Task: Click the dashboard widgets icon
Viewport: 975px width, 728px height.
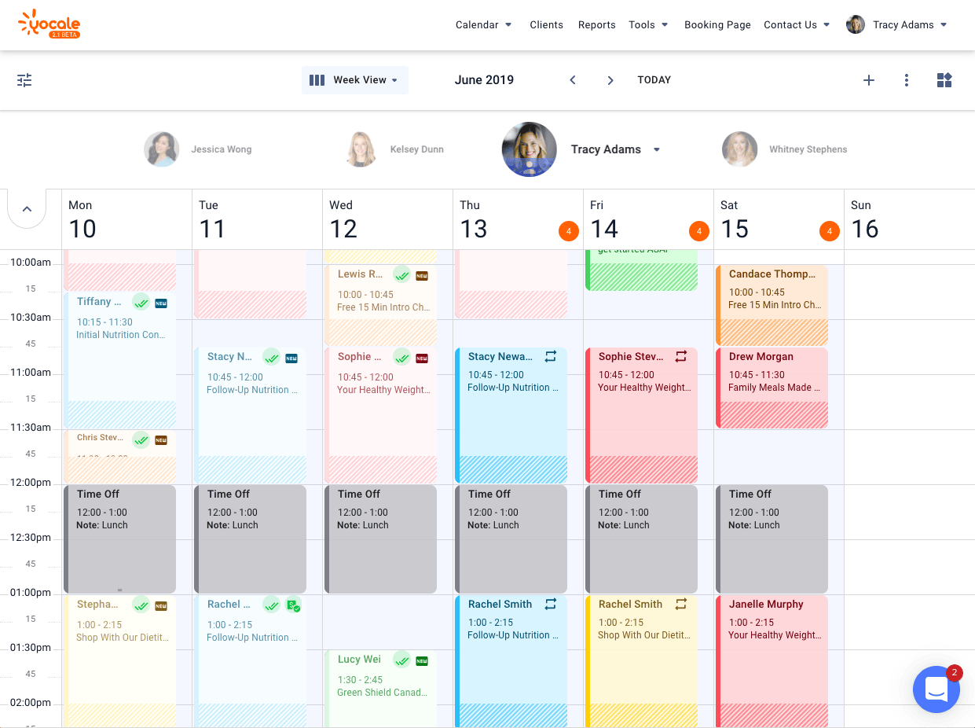Action: click(944, 79)
